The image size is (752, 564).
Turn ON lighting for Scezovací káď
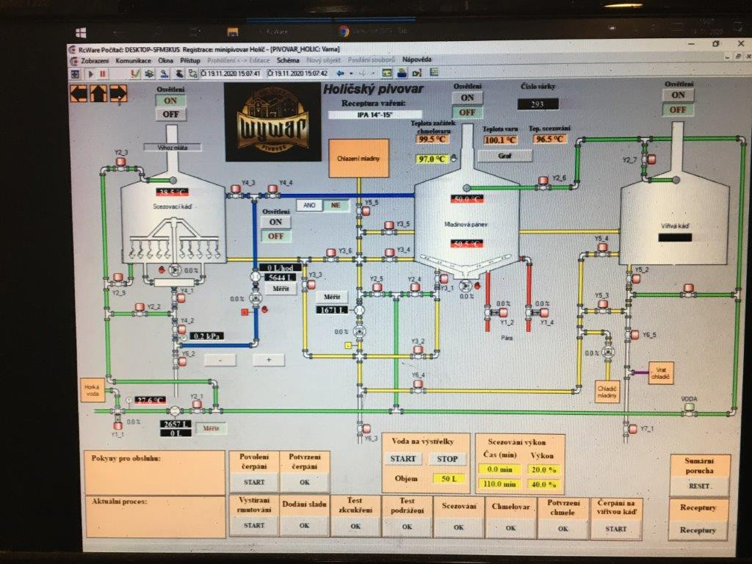click(171, 101)
